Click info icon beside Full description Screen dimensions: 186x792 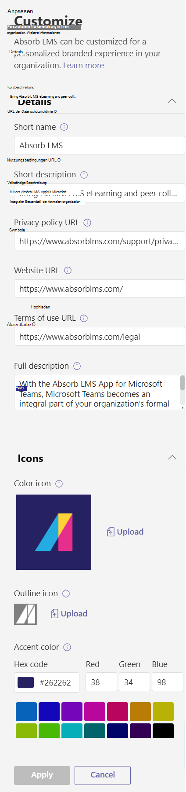pyautogui.click(x=77, y=366)
